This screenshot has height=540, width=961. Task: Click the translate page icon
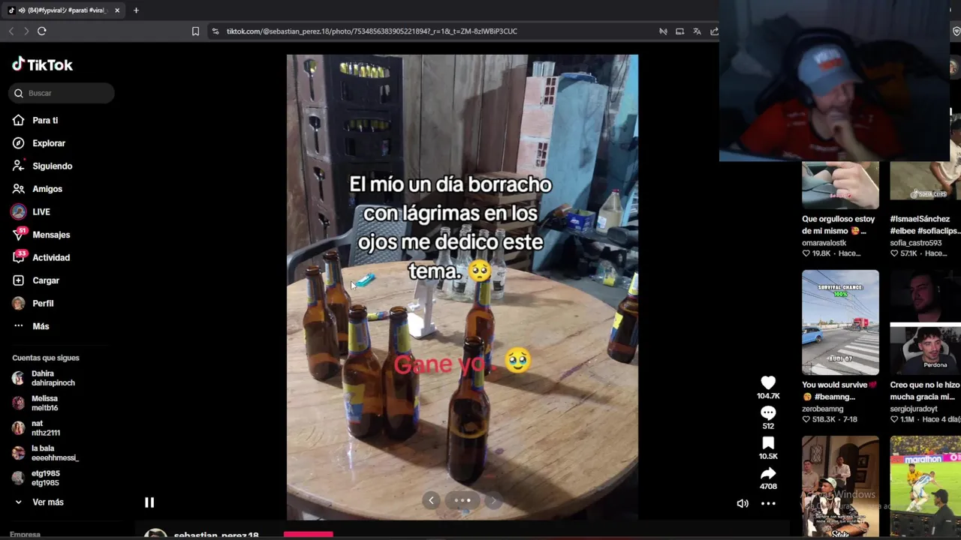[x=697, y=31]
